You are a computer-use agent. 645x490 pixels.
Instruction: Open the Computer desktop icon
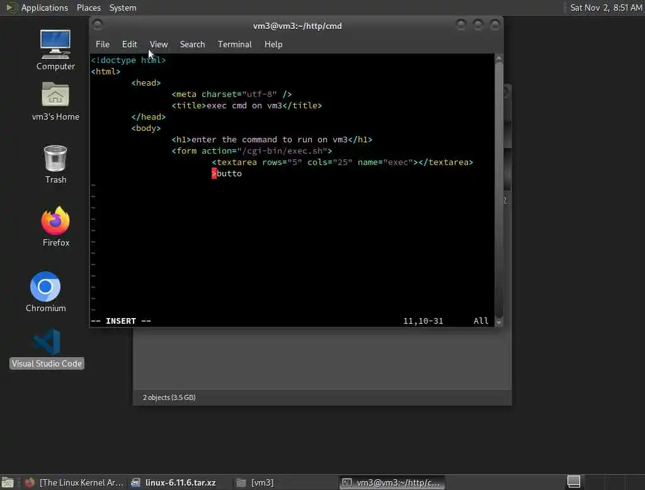coord(55,50)
